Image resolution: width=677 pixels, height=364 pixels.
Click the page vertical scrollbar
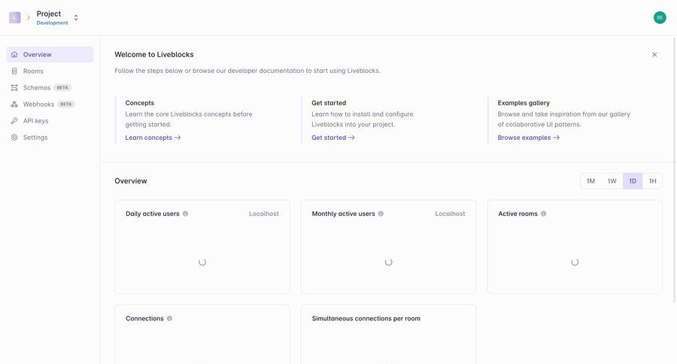click(x=675, y=170)
